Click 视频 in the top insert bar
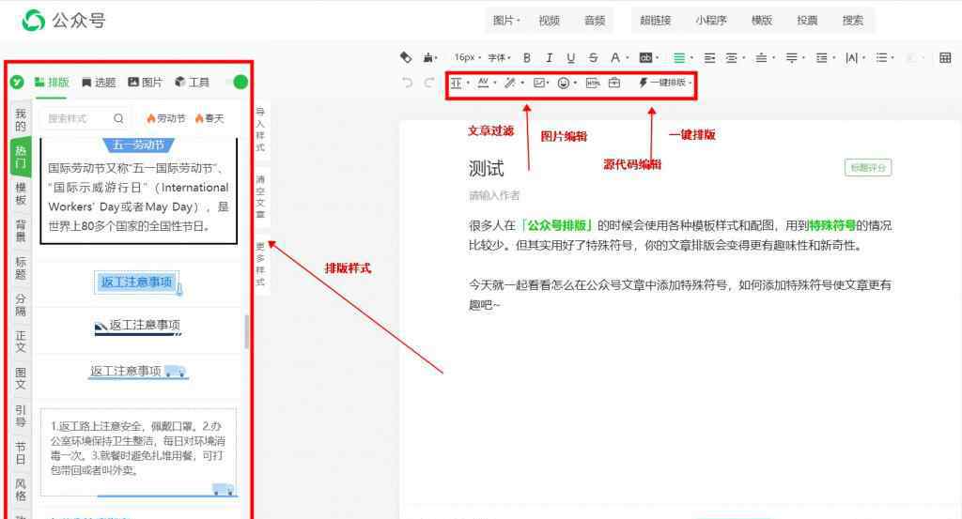962x519 pixels. pyautogui.click(x=549, y=21)
